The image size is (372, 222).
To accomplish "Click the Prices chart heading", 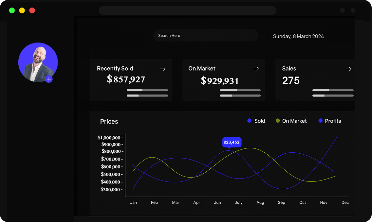I will coord(109,122).
